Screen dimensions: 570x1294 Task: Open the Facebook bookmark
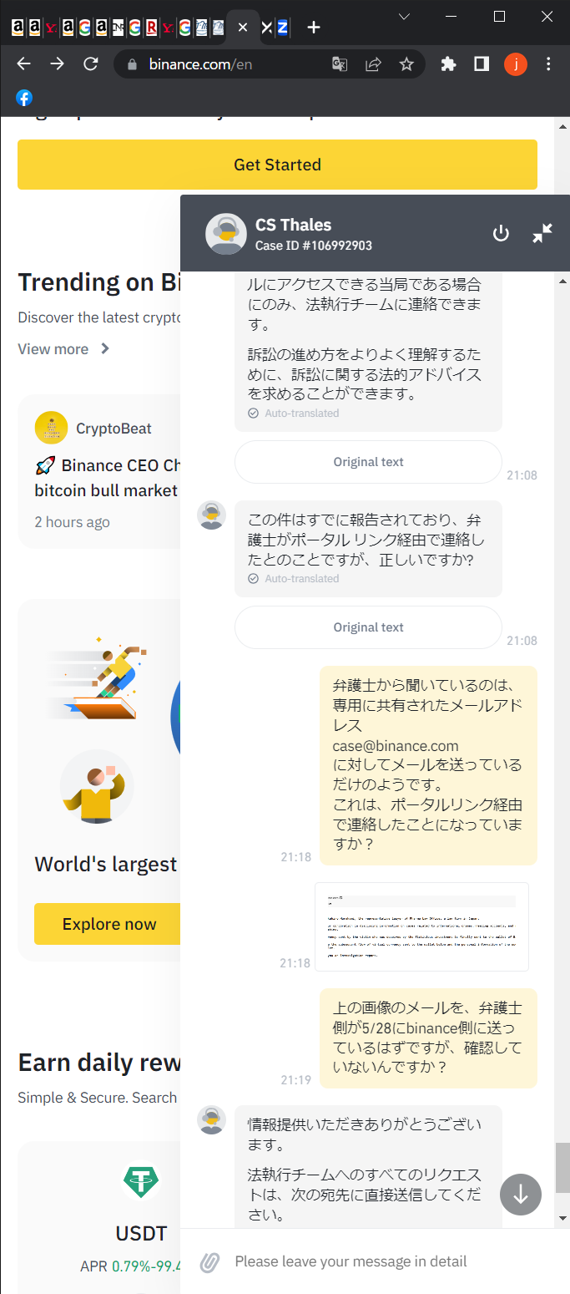point(25,98)
